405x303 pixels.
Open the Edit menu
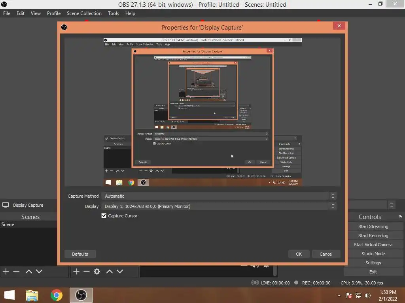(x=21, y=13)
